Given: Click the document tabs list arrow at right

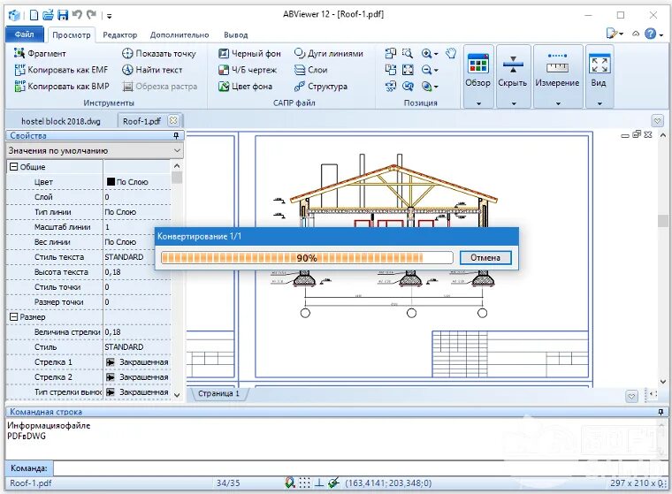Looking at the screenshot, I should click(658, 120).
